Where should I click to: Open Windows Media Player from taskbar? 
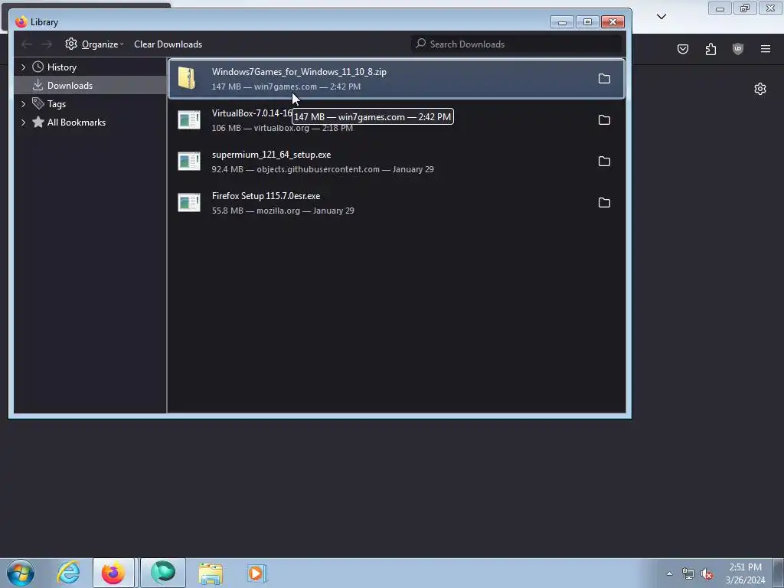pyautogui.click(x=257, y=573)
